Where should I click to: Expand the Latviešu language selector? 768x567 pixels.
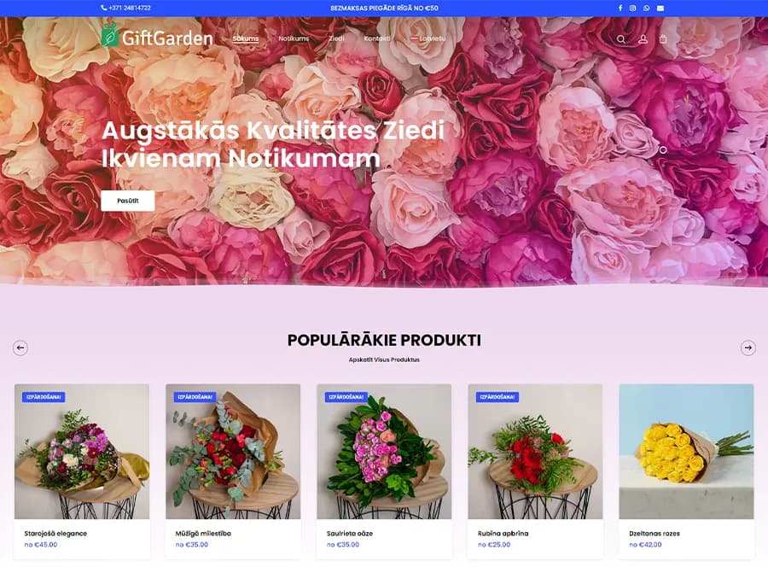click(428, 38)
